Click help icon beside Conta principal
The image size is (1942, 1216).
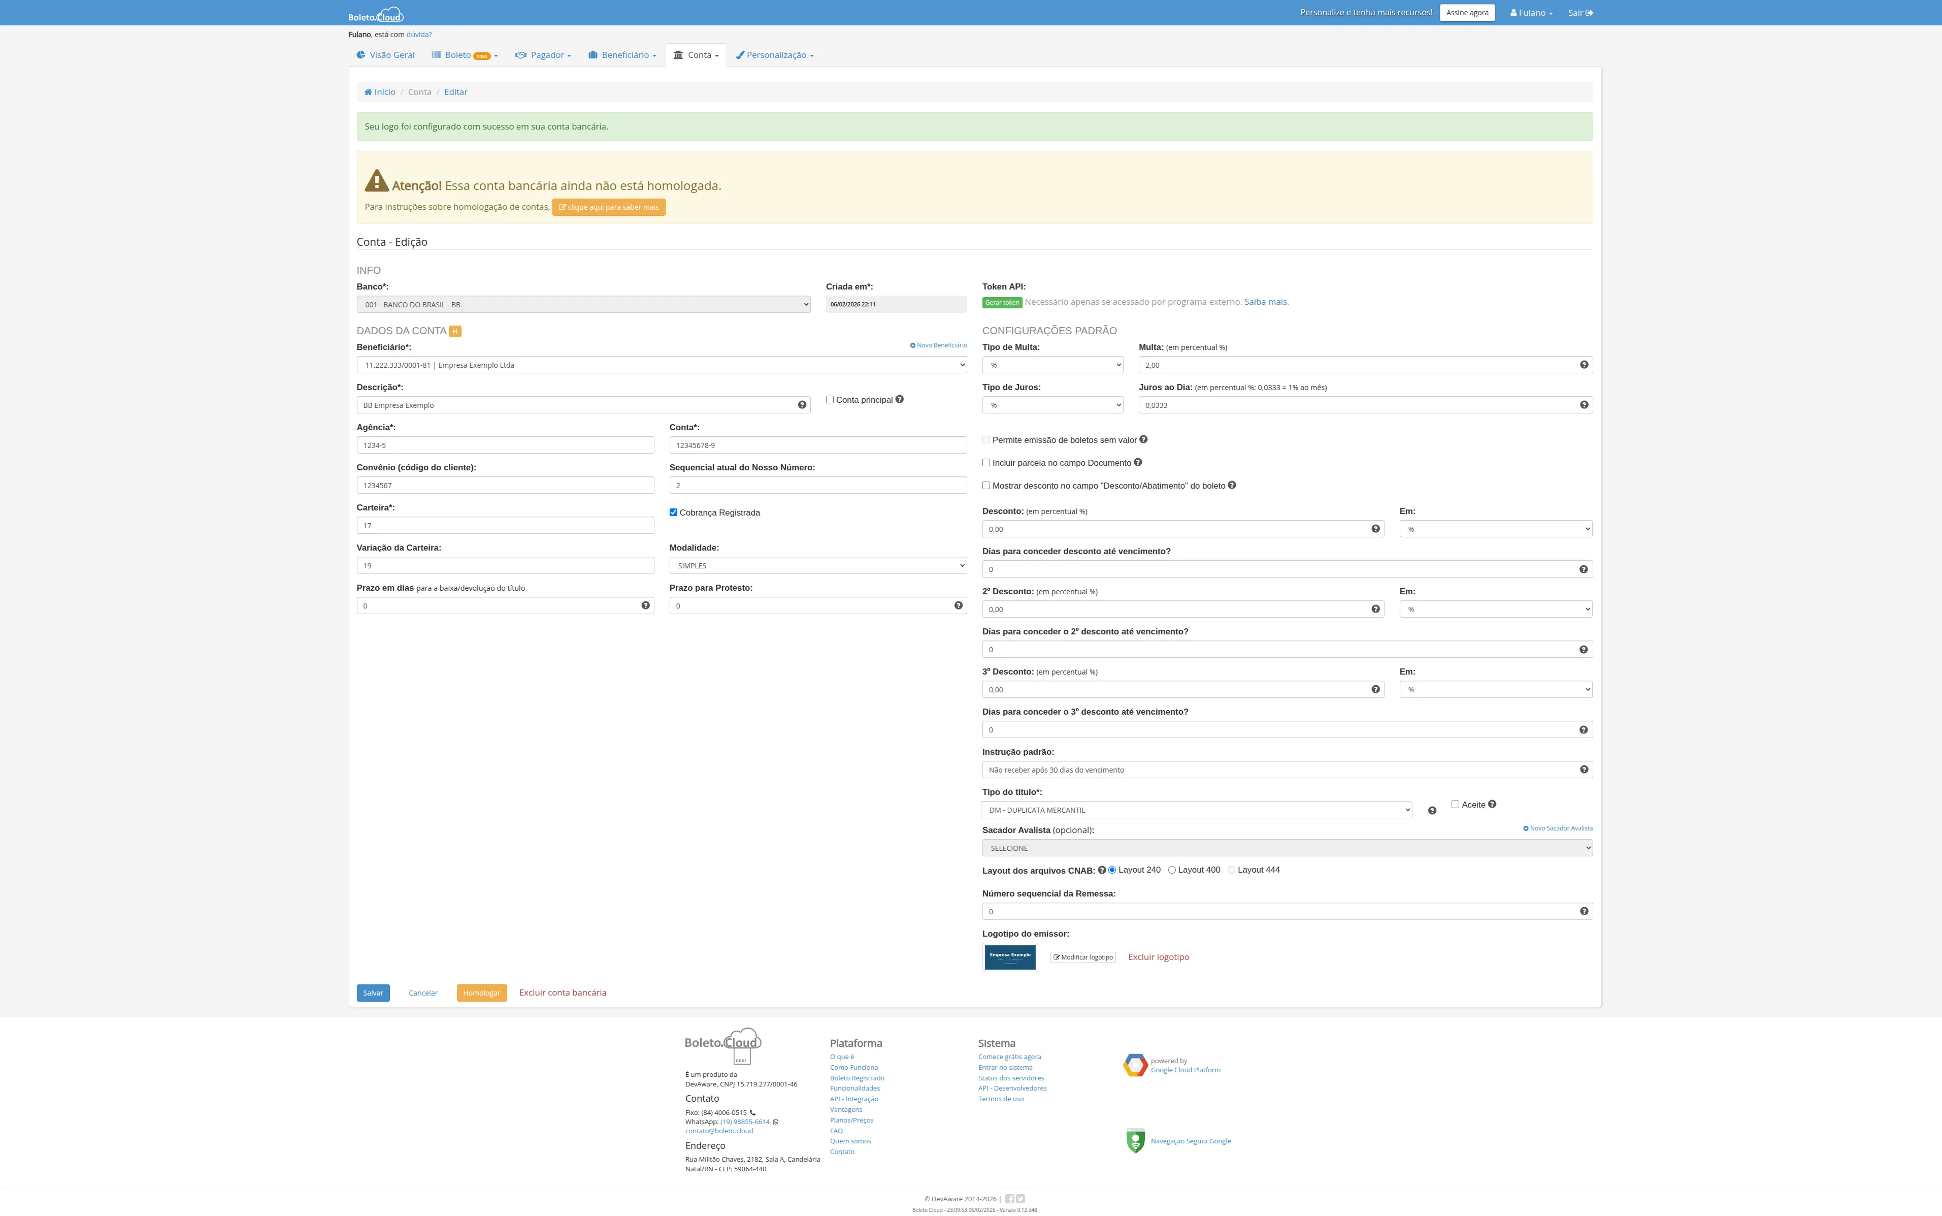(900, 400)
